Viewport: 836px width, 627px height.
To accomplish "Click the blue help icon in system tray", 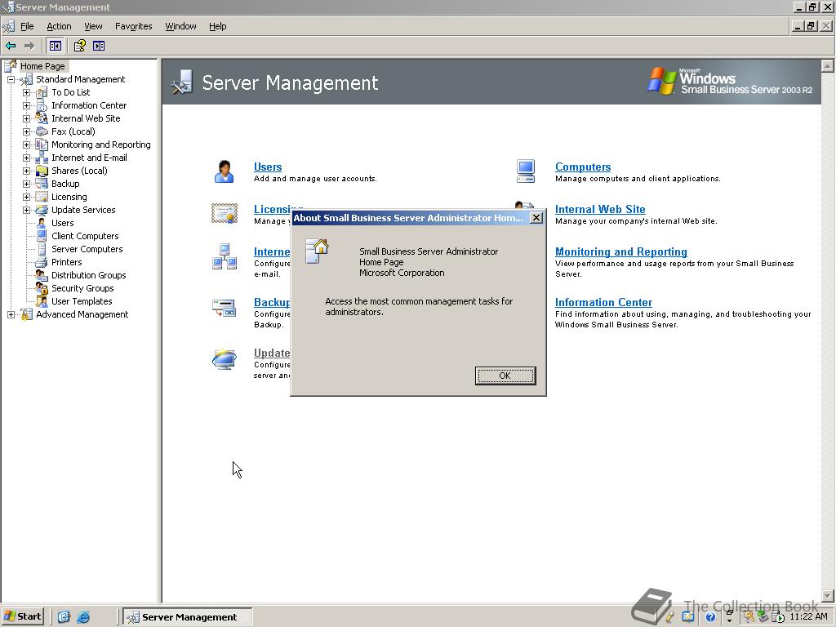I will pyautogui.click(x=710, y=617).
